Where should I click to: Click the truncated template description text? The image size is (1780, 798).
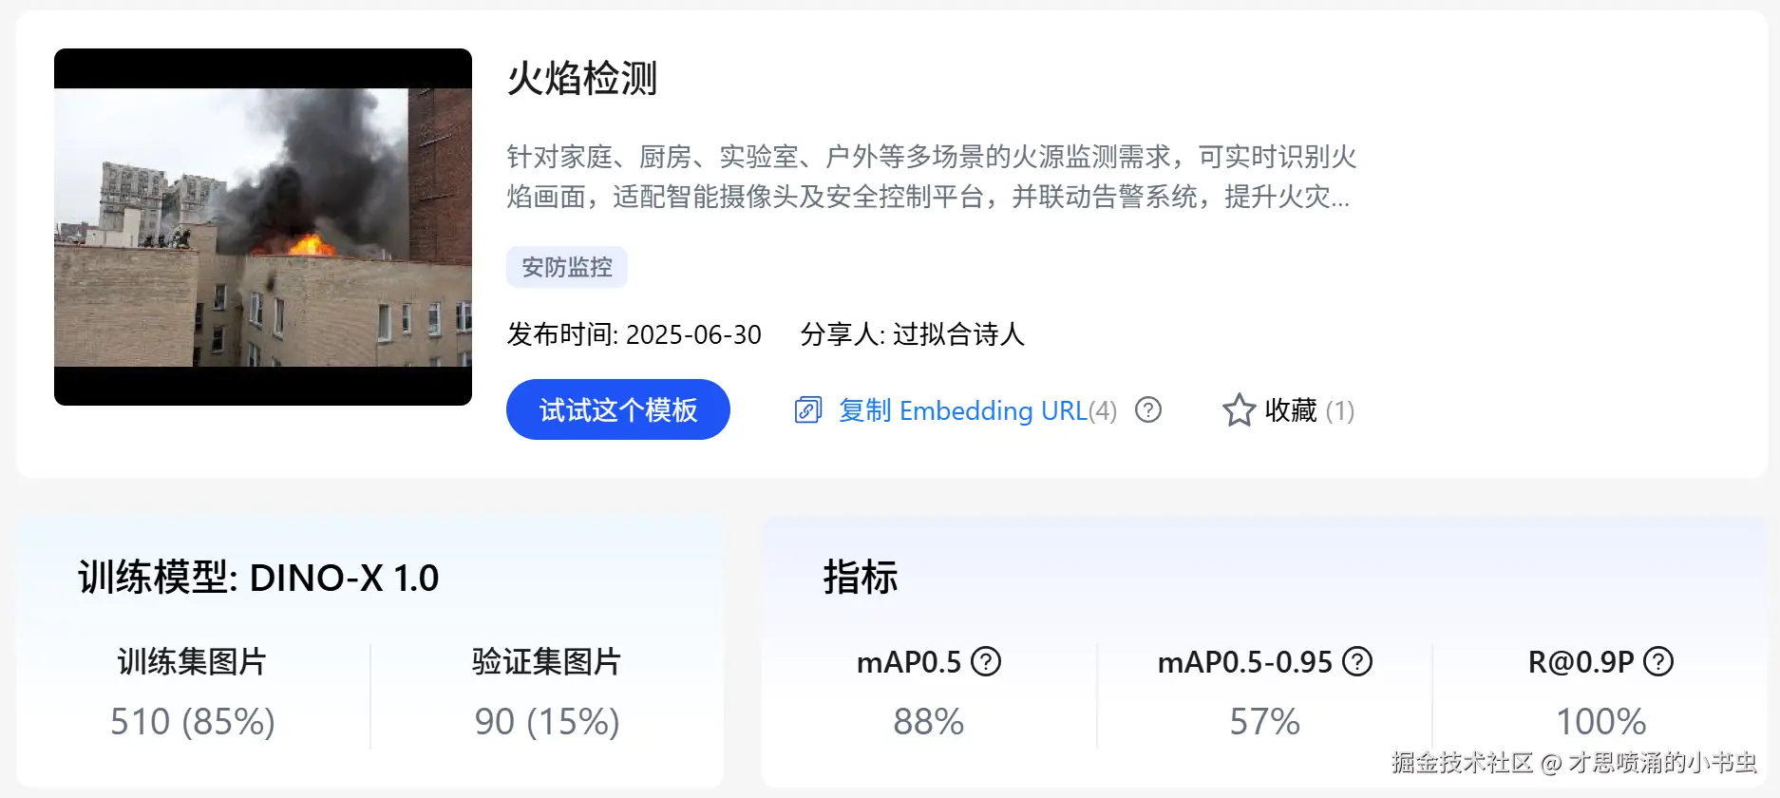click(x=931, y=177)
